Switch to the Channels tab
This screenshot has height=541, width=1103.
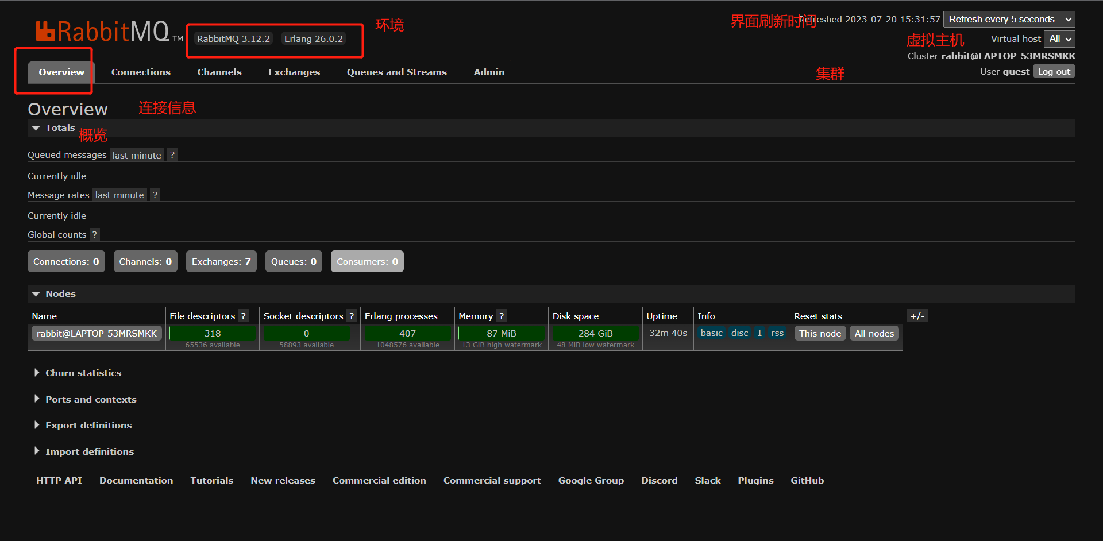[x=219, y=72]
